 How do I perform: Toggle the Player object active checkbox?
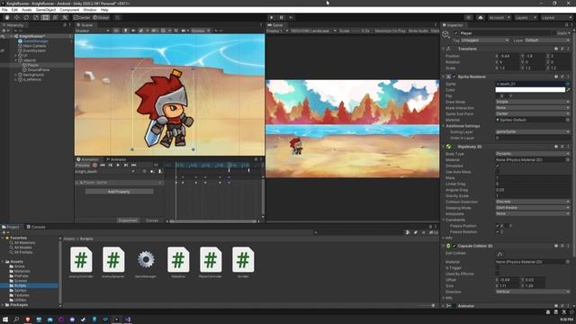456,33
